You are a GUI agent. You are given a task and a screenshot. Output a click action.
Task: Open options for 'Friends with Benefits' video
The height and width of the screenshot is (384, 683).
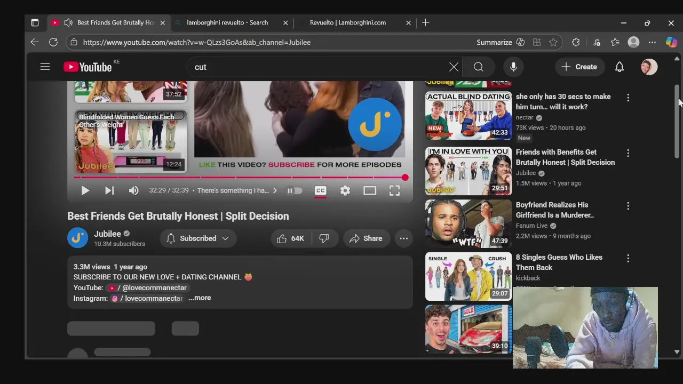tap(628, 153)
